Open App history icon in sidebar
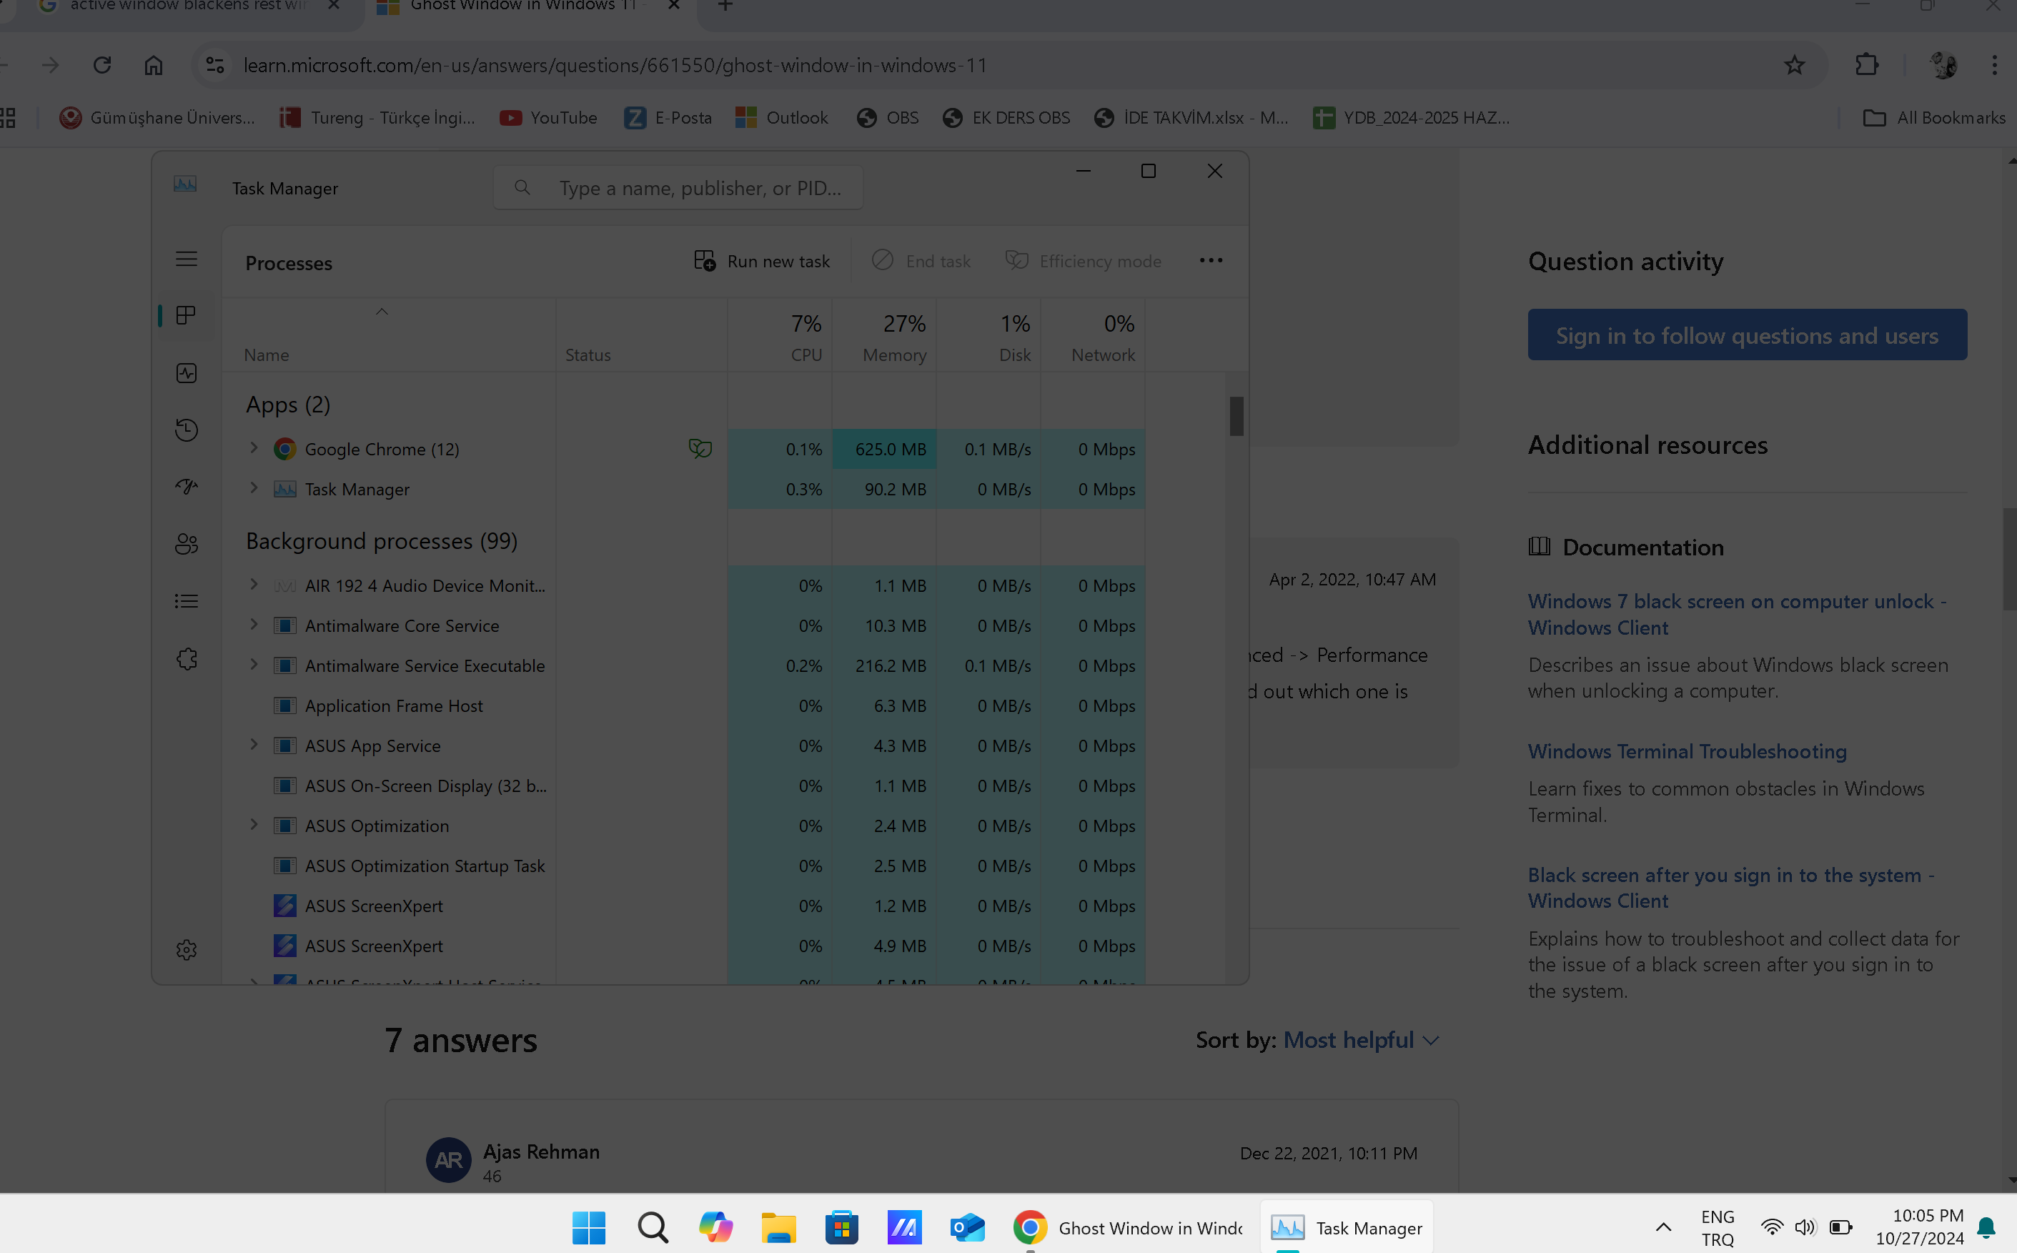The image size is (2017, 1253). click(x=187, y=430)
